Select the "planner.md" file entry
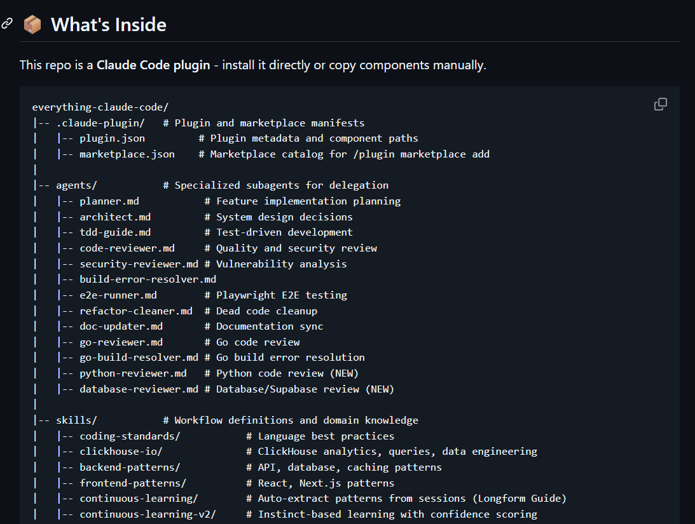The width and height of the screenshot is (695, 524). coord(109,201)
